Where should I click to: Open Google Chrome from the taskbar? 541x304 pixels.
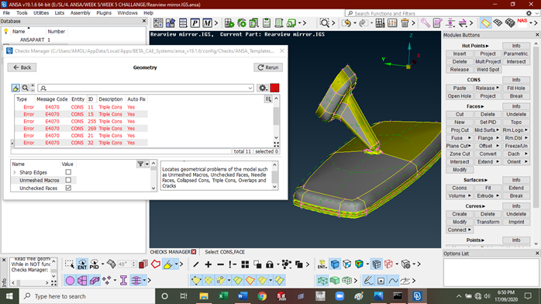coord(262,296)
